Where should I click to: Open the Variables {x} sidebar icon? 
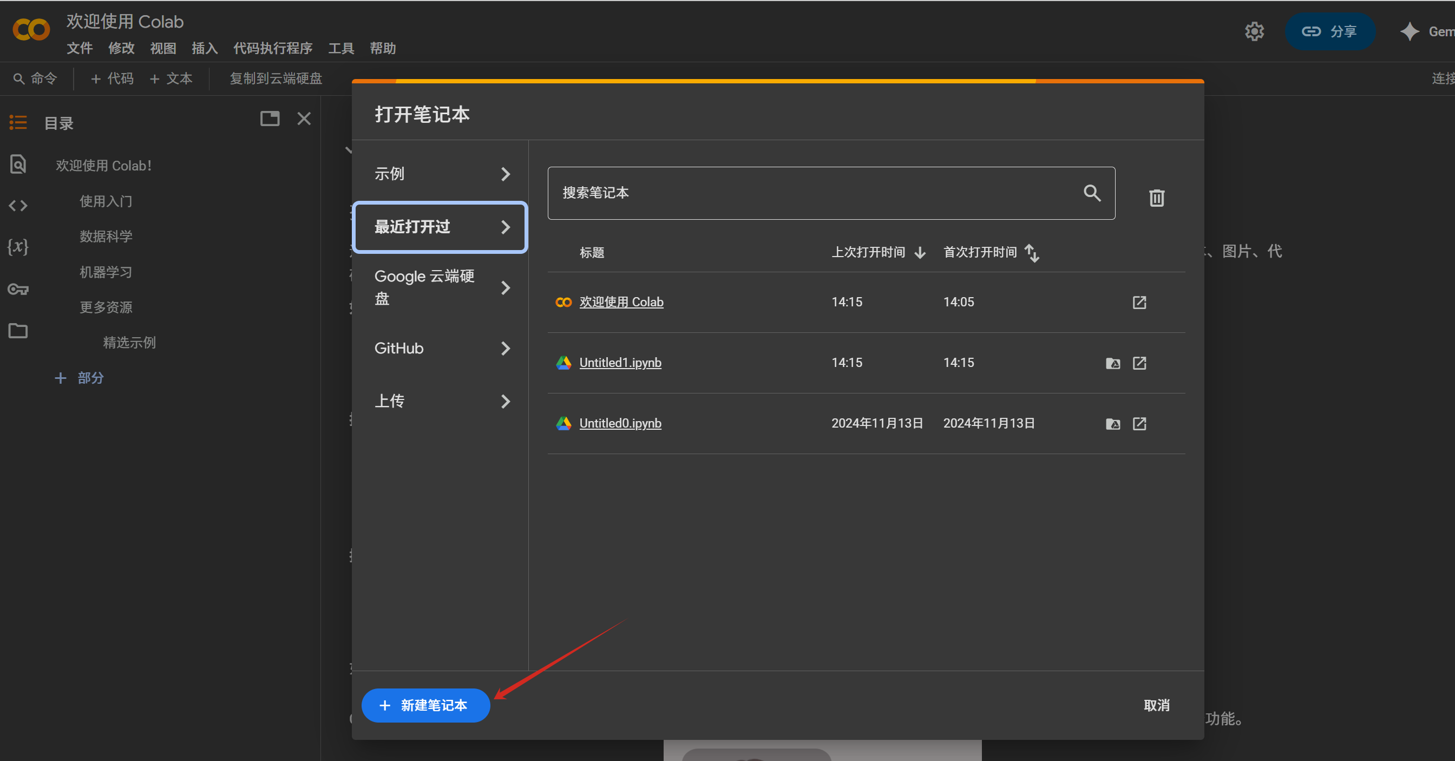coord(18,246)
